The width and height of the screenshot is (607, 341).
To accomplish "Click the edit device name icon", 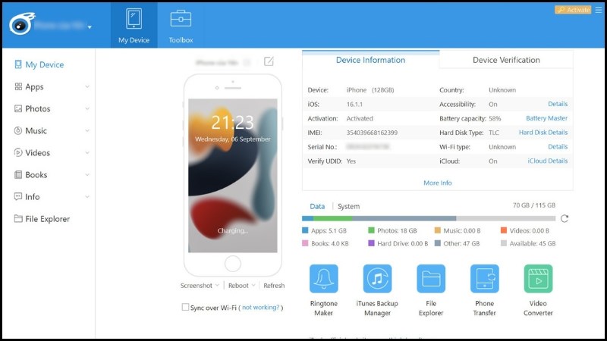I will click(269, 61).
